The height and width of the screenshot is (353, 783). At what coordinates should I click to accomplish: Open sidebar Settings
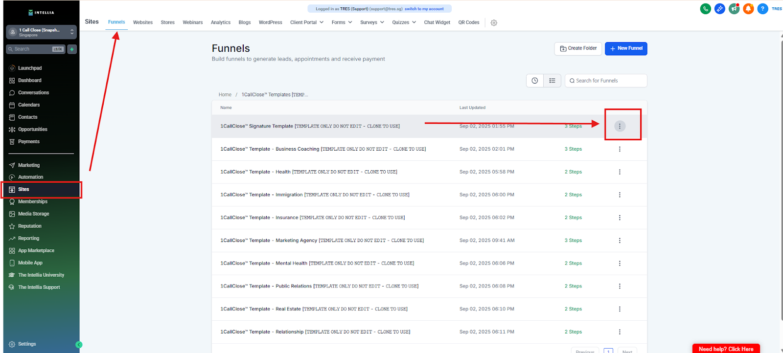26,344
